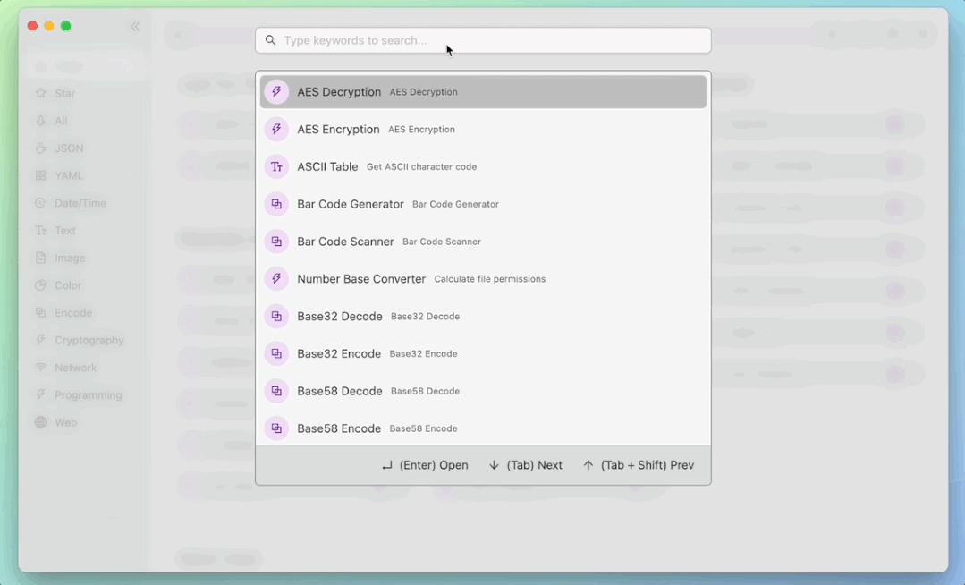Click the ASCII Table text icon
The height and width of the screenshot is (585, 965).
276,167
